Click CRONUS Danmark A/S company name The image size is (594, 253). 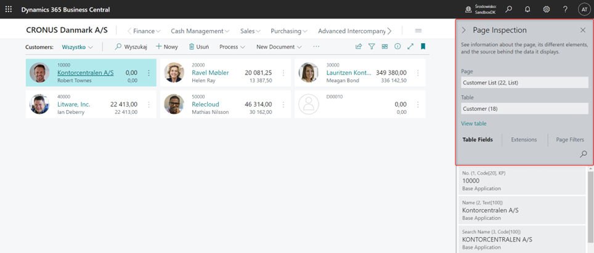(67, 30)
